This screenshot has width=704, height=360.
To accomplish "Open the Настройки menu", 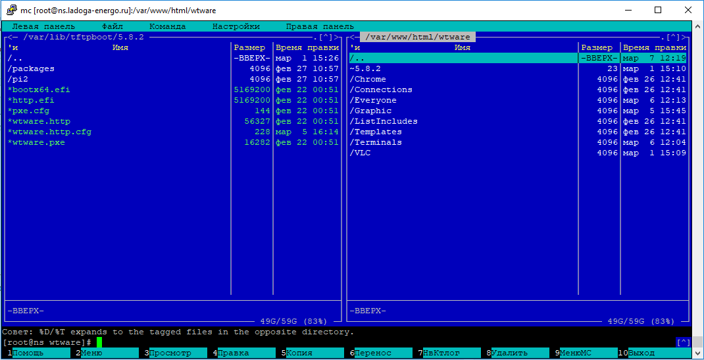I will coord(236,26).
